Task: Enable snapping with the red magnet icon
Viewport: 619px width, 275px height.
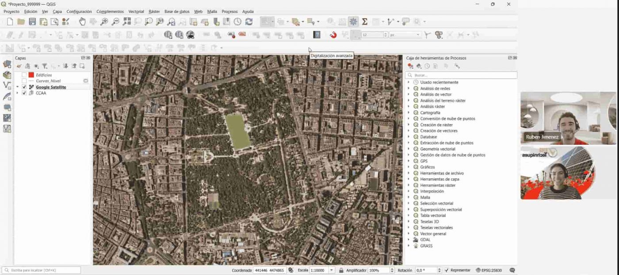Action: pyautogui.click(x=333, y=35)
